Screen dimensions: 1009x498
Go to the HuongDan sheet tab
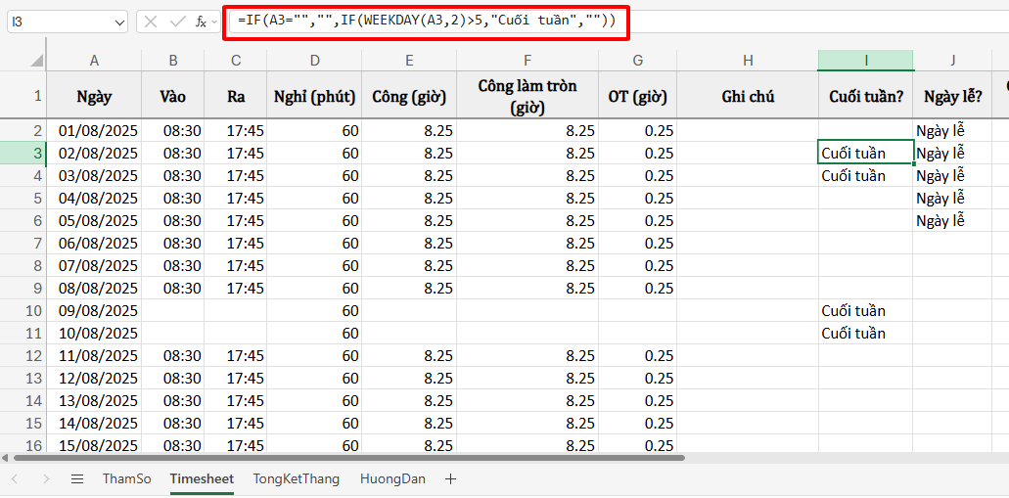pos(392,479)
